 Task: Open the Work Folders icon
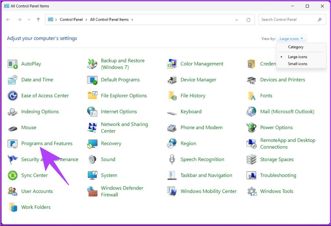(x=13, y=207)
